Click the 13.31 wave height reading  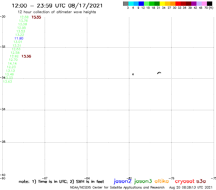pos(17,46)
